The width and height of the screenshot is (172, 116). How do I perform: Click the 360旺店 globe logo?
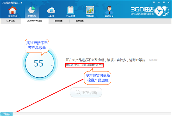click(162, 11)
